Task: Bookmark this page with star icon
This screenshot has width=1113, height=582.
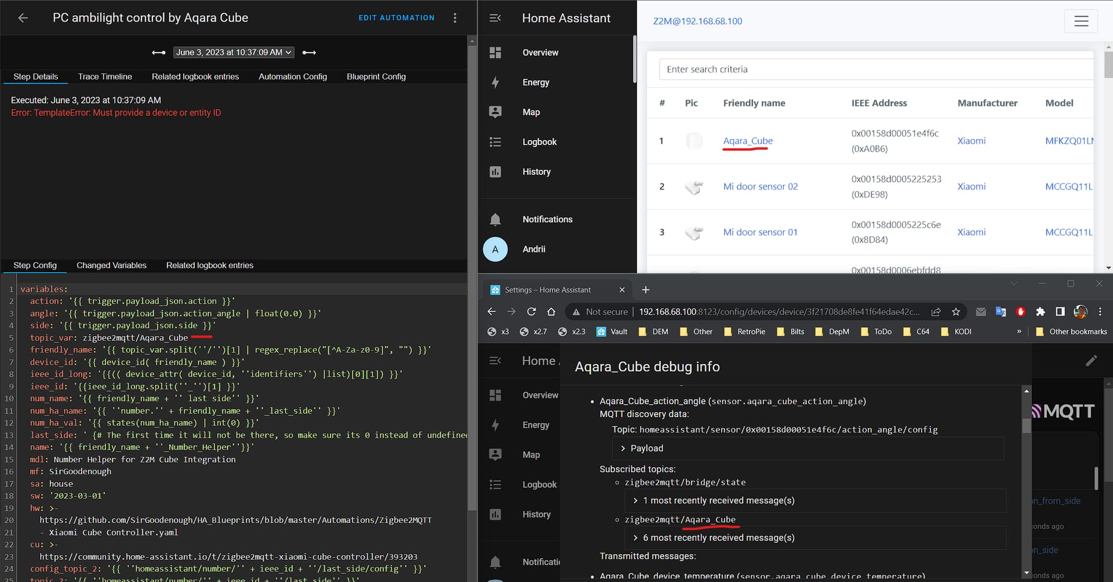Action: [956, 312]
